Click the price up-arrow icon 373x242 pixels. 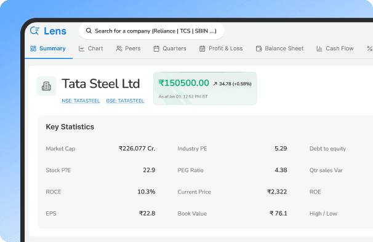pos(215,84)
